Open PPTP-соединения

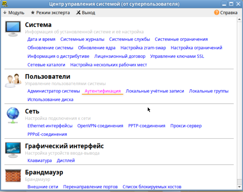pos(147,126)
